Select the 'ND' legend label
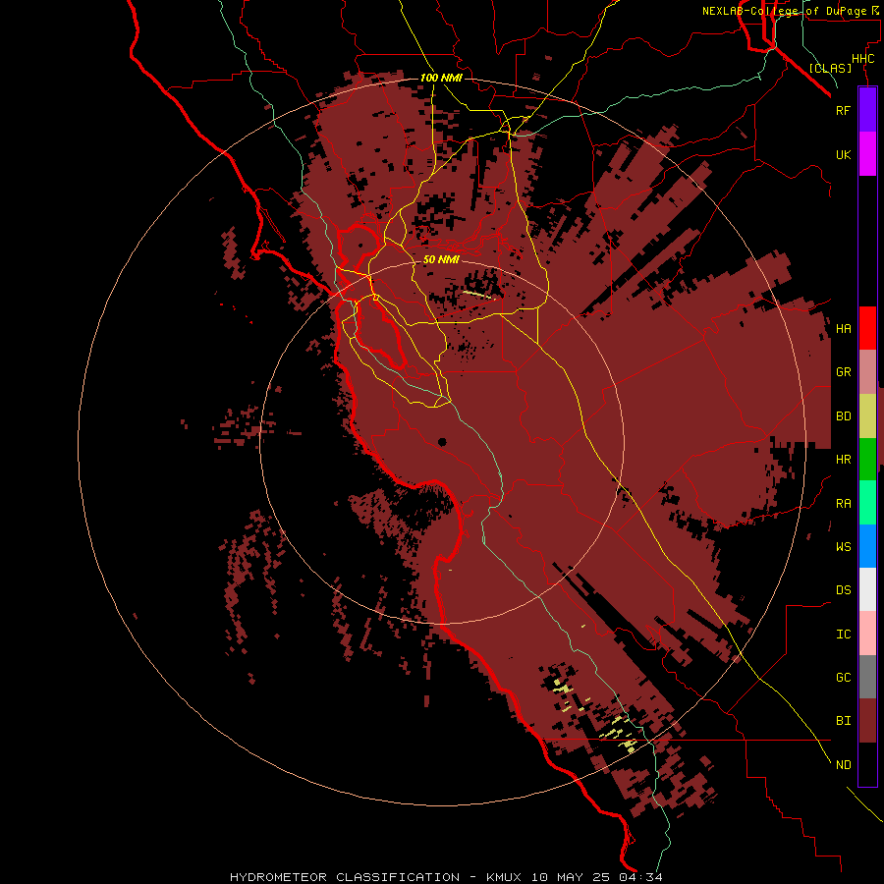This screenshot has height=884, width=884. 843,765
